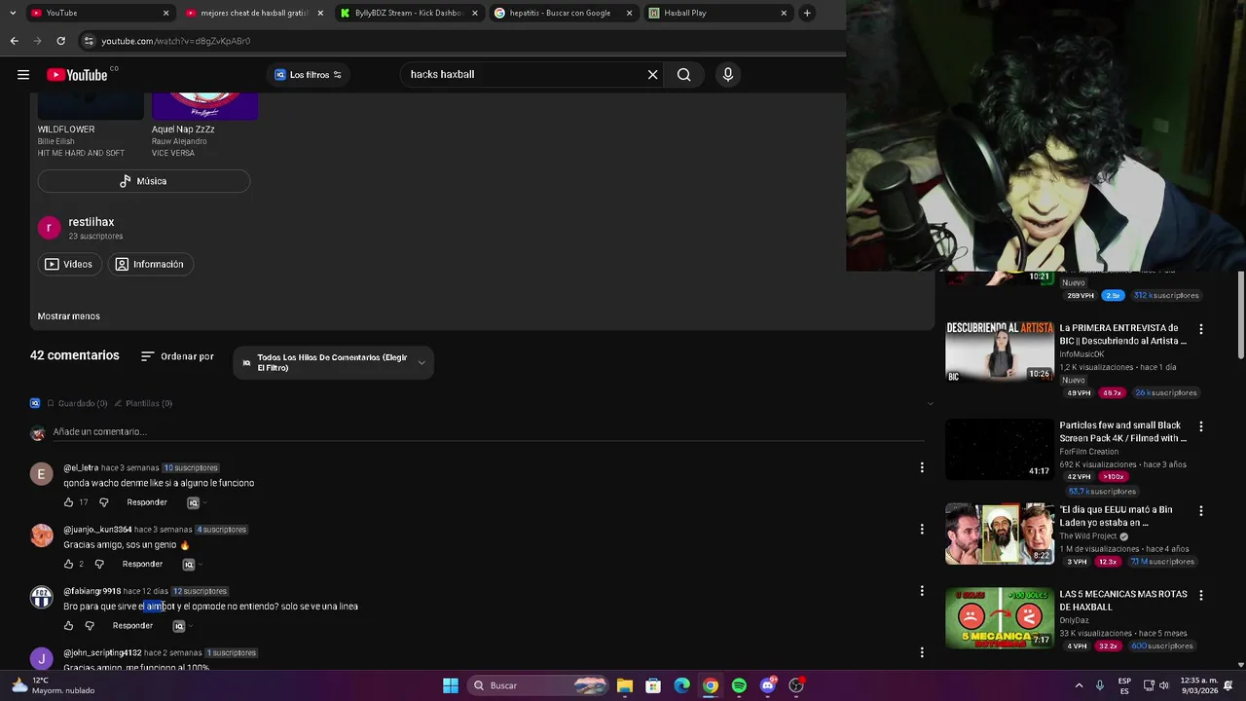
Task: Reload the page in Chrome
Action: click(60, 41)
